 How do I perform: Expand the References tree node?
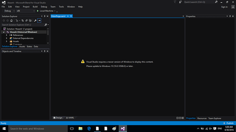(6, 35)
